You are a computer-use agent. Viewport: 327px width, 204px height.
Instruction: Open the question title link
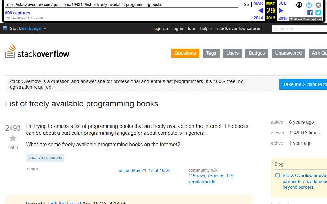pos(81,104)
